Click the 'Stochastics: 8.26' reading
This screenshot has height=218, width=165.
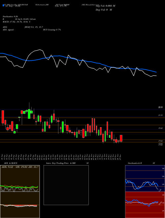[10, 17]
